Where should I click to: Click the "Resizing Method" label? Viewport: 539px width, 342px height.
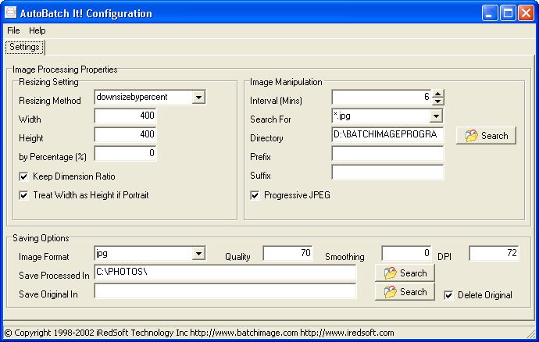(x=50, y=101)
